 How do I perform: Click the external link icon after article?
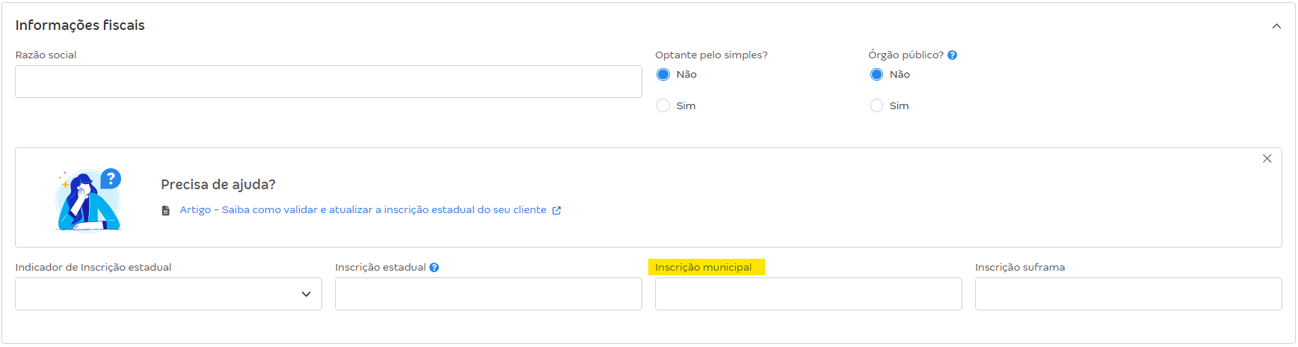click(556, 211)
